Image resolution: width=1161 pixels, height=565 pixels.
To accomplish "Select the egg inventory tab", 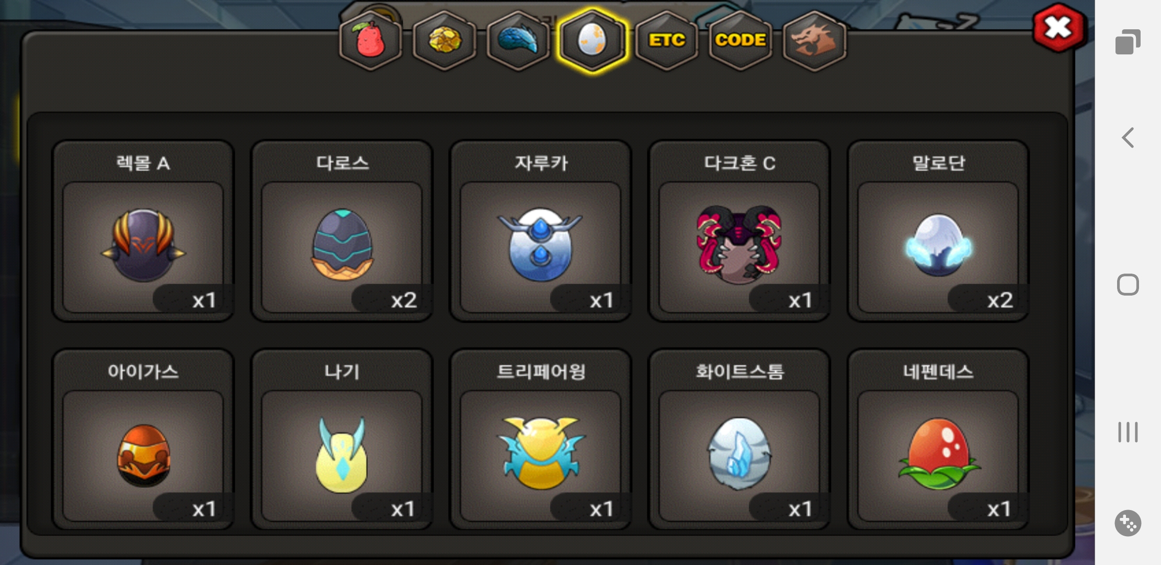I will coord(592,40).
